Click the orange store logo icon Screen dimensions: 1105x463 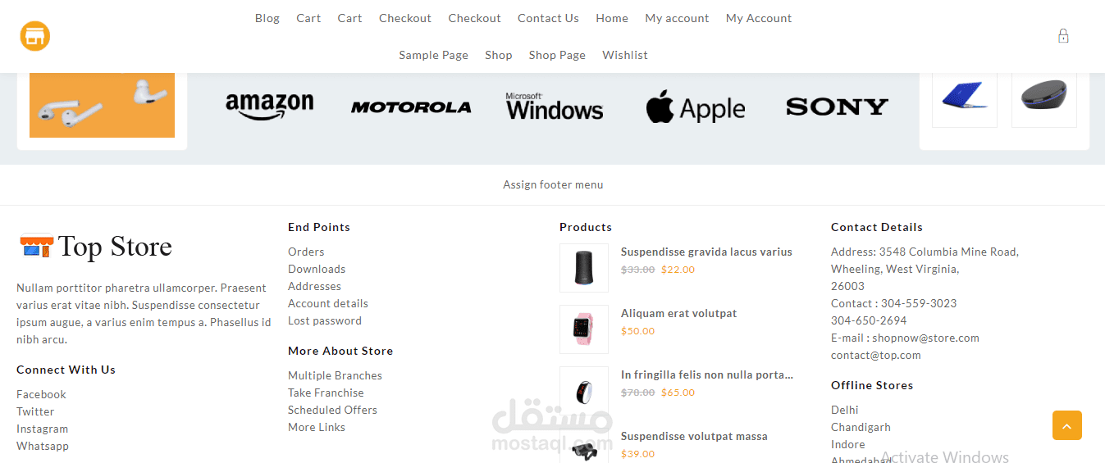click(35, 36)
